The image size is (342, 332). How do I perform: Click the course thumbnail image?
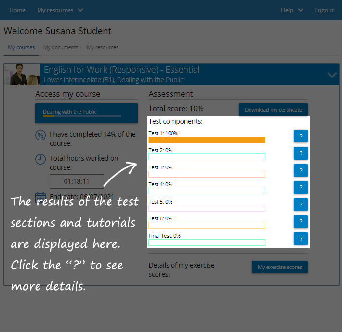[22, 74]
